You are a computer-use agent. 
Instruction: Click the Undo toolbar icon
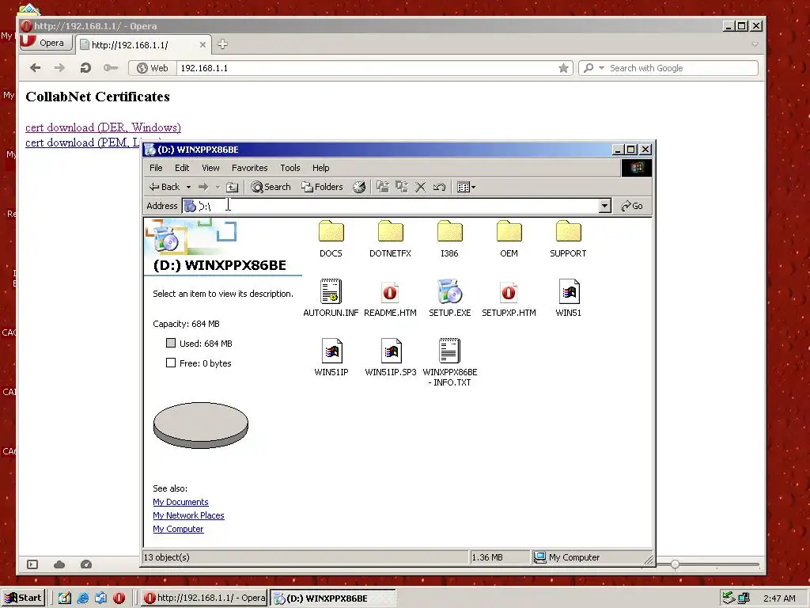439,187
